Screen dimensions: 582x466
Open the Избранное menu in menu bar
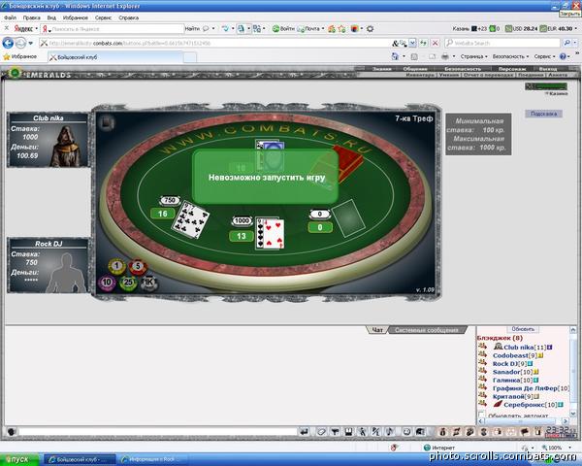click(76, 17)
